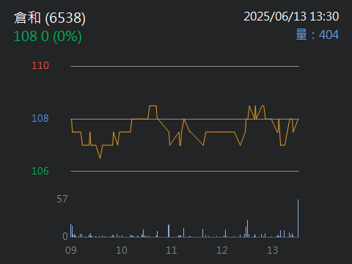Click the 11 hour time axis label
Screen dimensions: 352x264
(x=172, y=250)
